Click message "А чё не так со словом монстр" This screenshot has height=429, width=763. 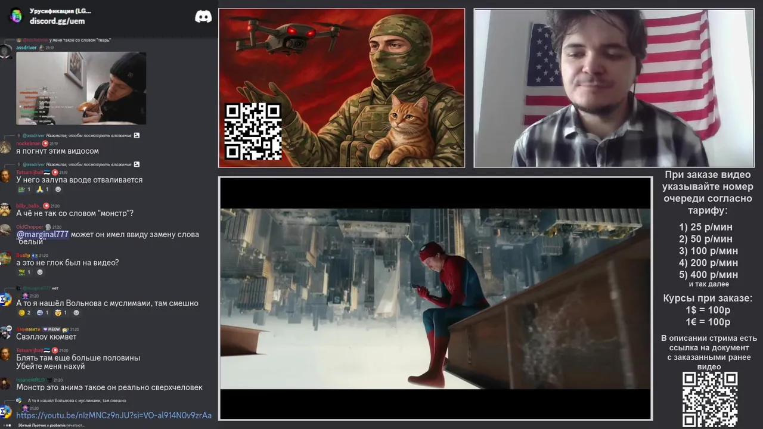pos(75,213)
